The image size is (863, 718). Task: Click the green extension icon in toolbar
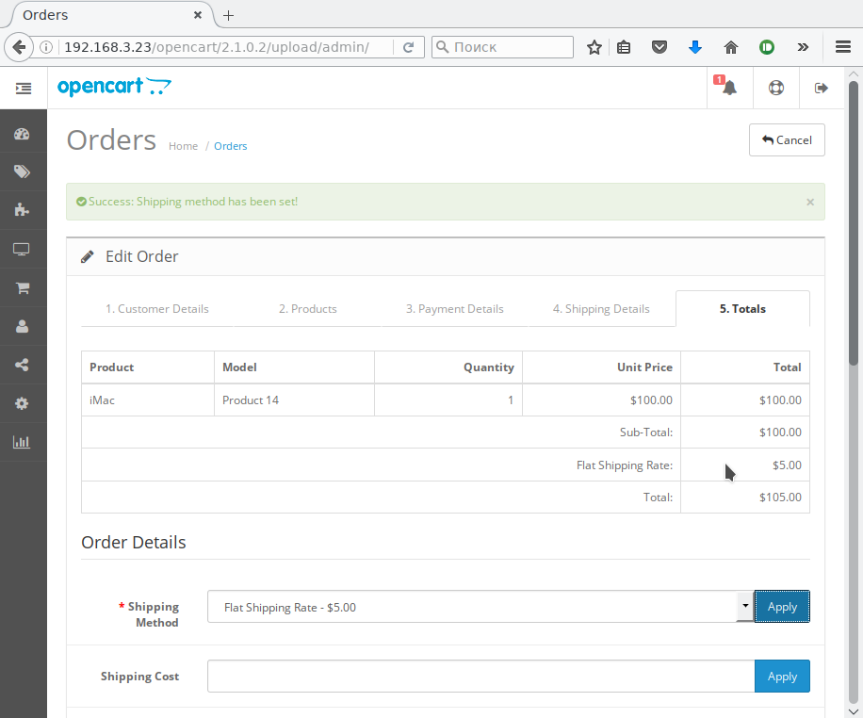click(x=767, y=47)
